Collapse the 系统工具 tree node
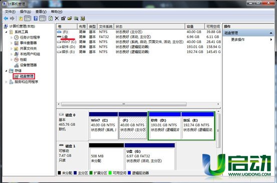This screenshot has height=183, width=277. tap(7, 32)
